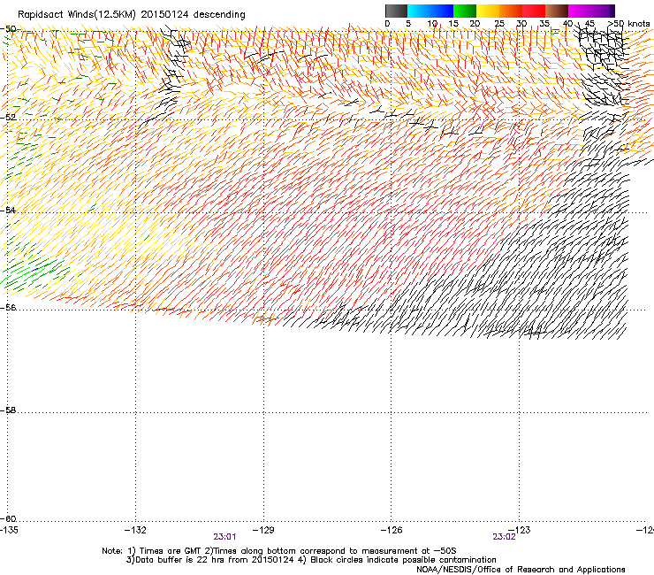Click the longitude label -135
654x575 pixels.
9,530
